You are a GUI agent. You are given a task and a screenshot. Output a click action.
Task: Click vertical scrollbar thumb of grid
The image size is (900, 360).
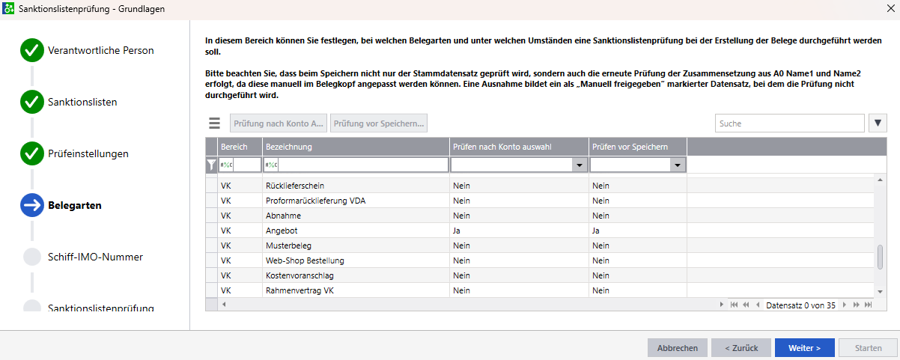[881, 257]
